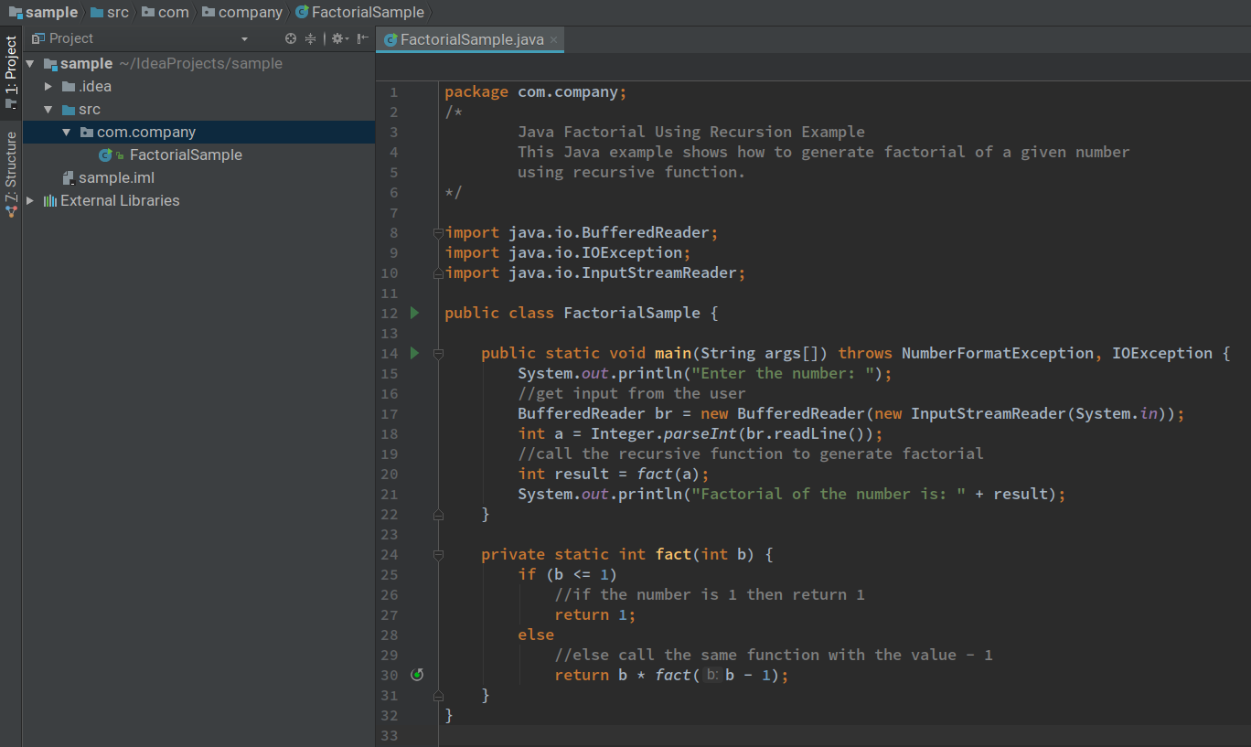1251x747 pixels.
Task: Select the com.company package row
Action: pos(198,132)
